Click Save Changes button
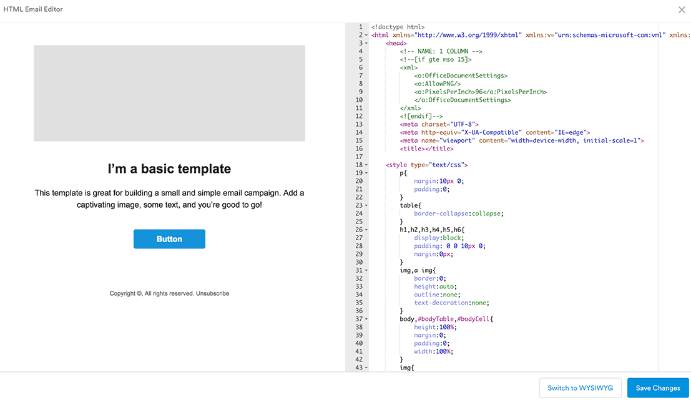The height and width of the screenshot is (400, 691). [657, 388]
